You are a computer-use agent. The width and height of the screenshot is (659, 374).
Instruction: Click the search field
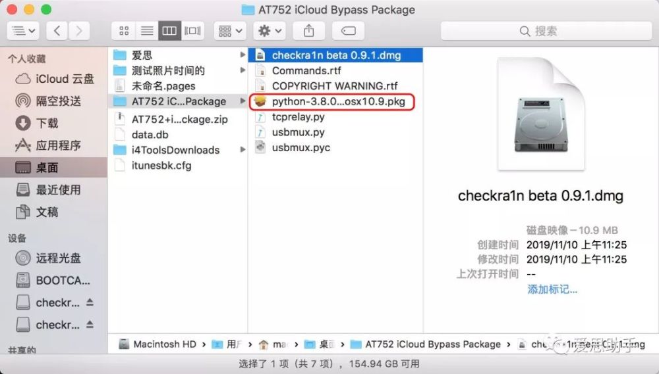pyautogui.click(x=546, y=31)
